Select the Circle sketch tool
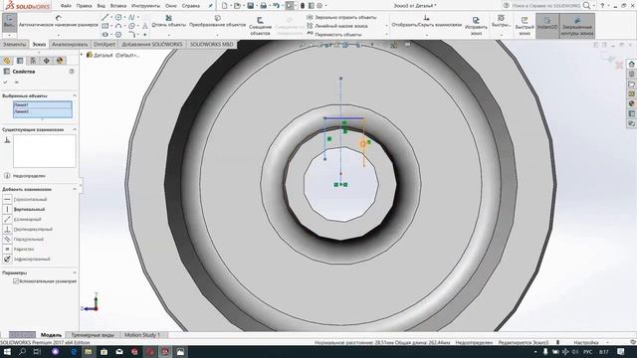The width and height of the screenshot is (637, 358). pos(118,17)
